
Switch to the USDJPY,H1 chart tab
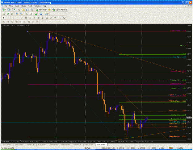click(78, 144)
